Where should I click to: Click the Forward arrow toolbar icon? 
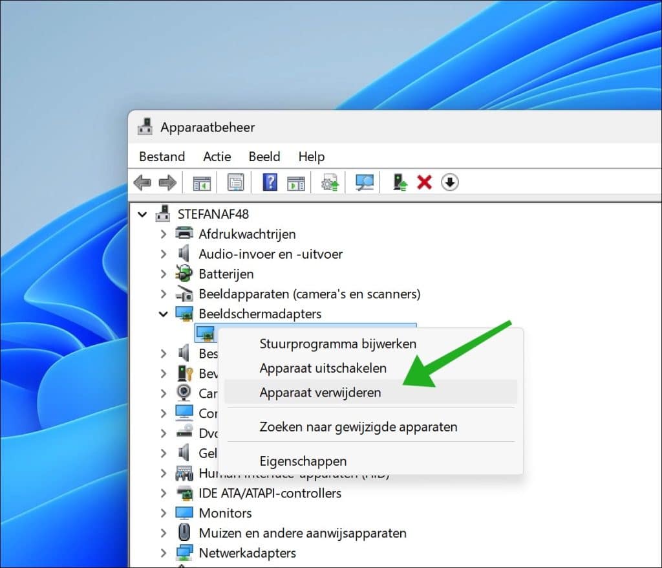point(167,183)
